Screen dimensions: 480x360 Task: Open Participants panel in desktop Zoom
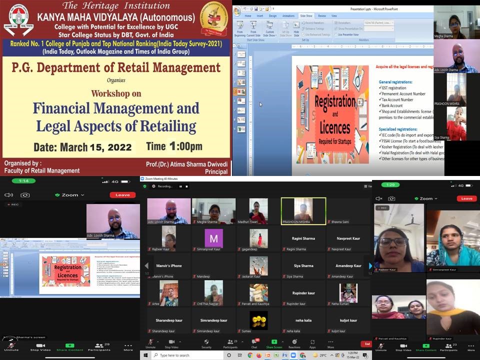click(x=230, y=343)
